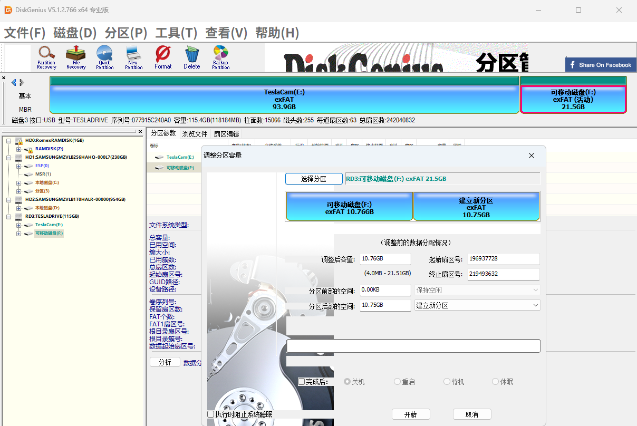Click the Quick Partition icon
The height and width of the screenshot is (426, 637).
point(104,57)
